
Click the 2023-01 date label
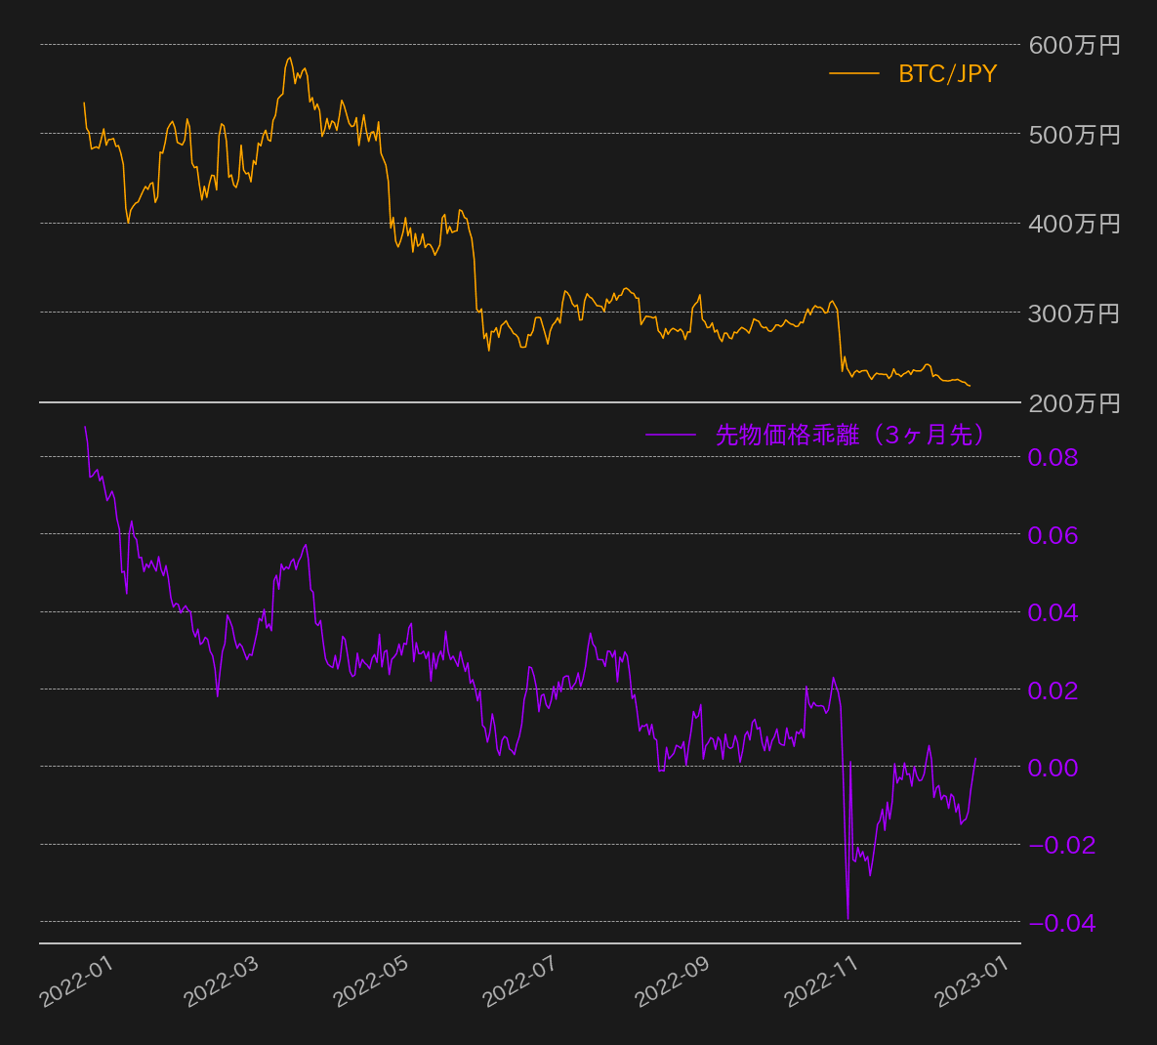click(971, 981)
